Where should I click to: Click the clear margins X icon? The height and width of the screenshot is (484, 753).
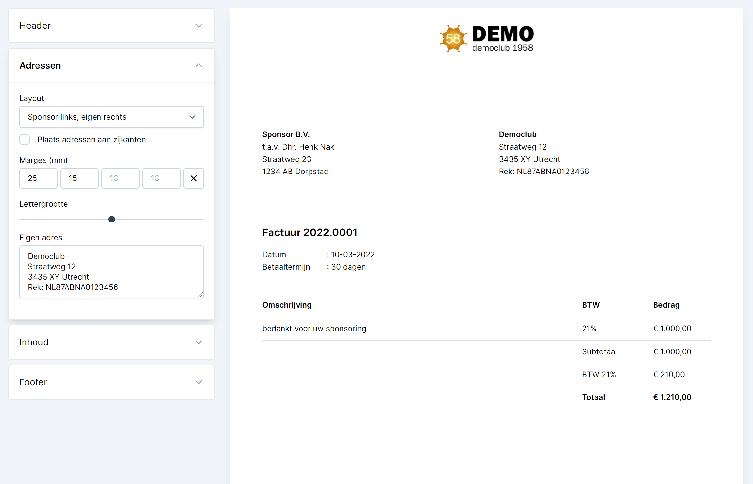click(195, 178)
